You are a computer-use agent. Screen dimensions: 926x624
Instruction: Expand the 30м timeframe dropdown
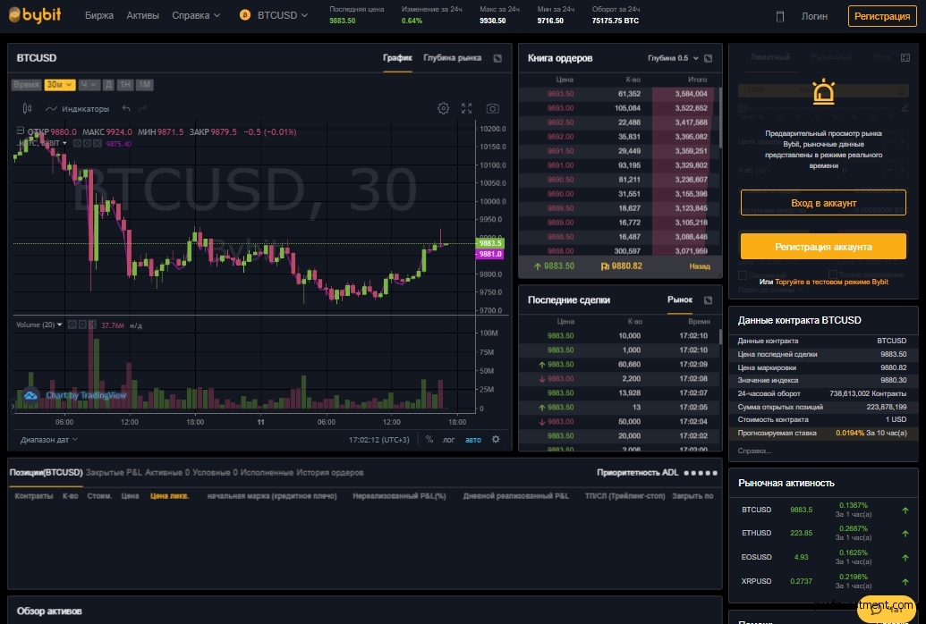click(x=60, y=85)
